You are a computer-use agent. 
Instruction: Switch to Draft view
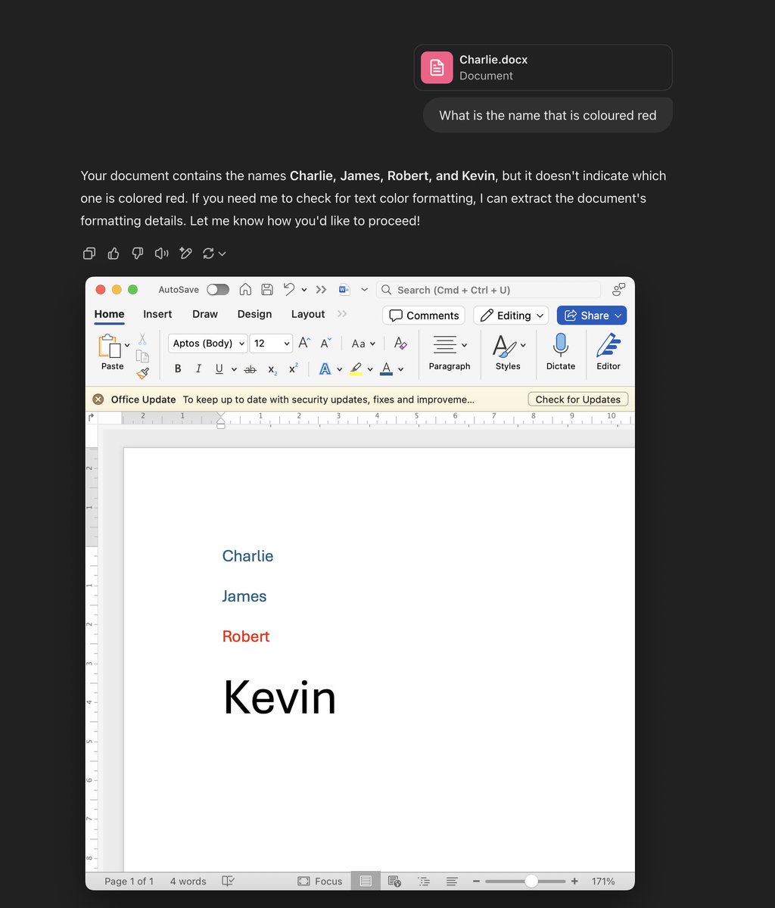(x=452, y=881)
